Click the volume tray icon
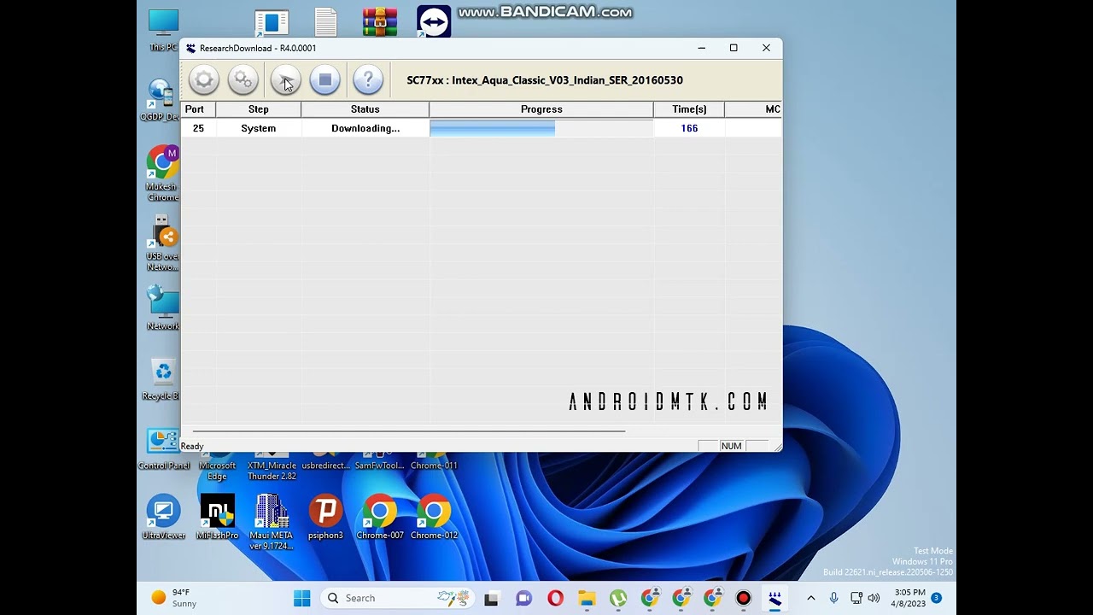 click(874, 598)
